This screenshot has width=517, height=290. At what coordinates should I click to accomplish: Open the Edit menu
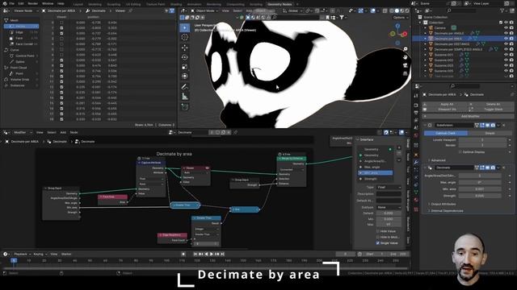coord(21,3)
